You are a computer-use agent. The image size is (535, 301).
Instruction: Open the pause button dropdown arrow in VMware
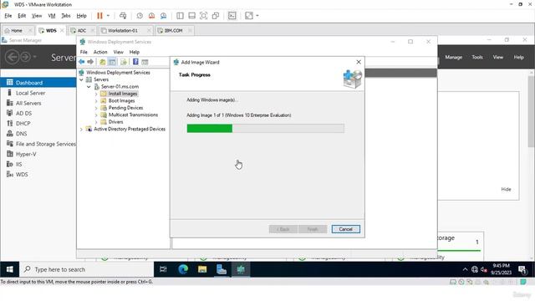108,16
